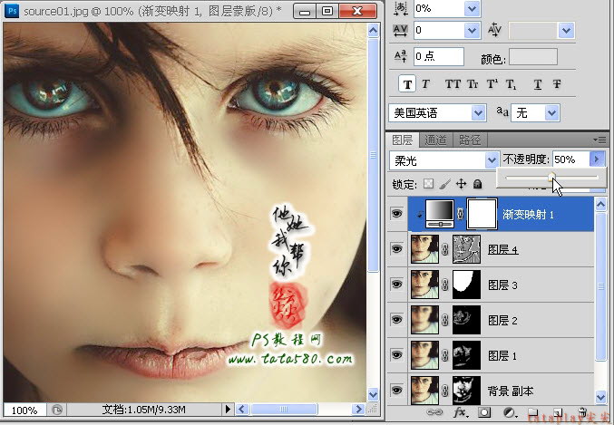
Task: Click the baseline shift icon
Action: [400, 56]
